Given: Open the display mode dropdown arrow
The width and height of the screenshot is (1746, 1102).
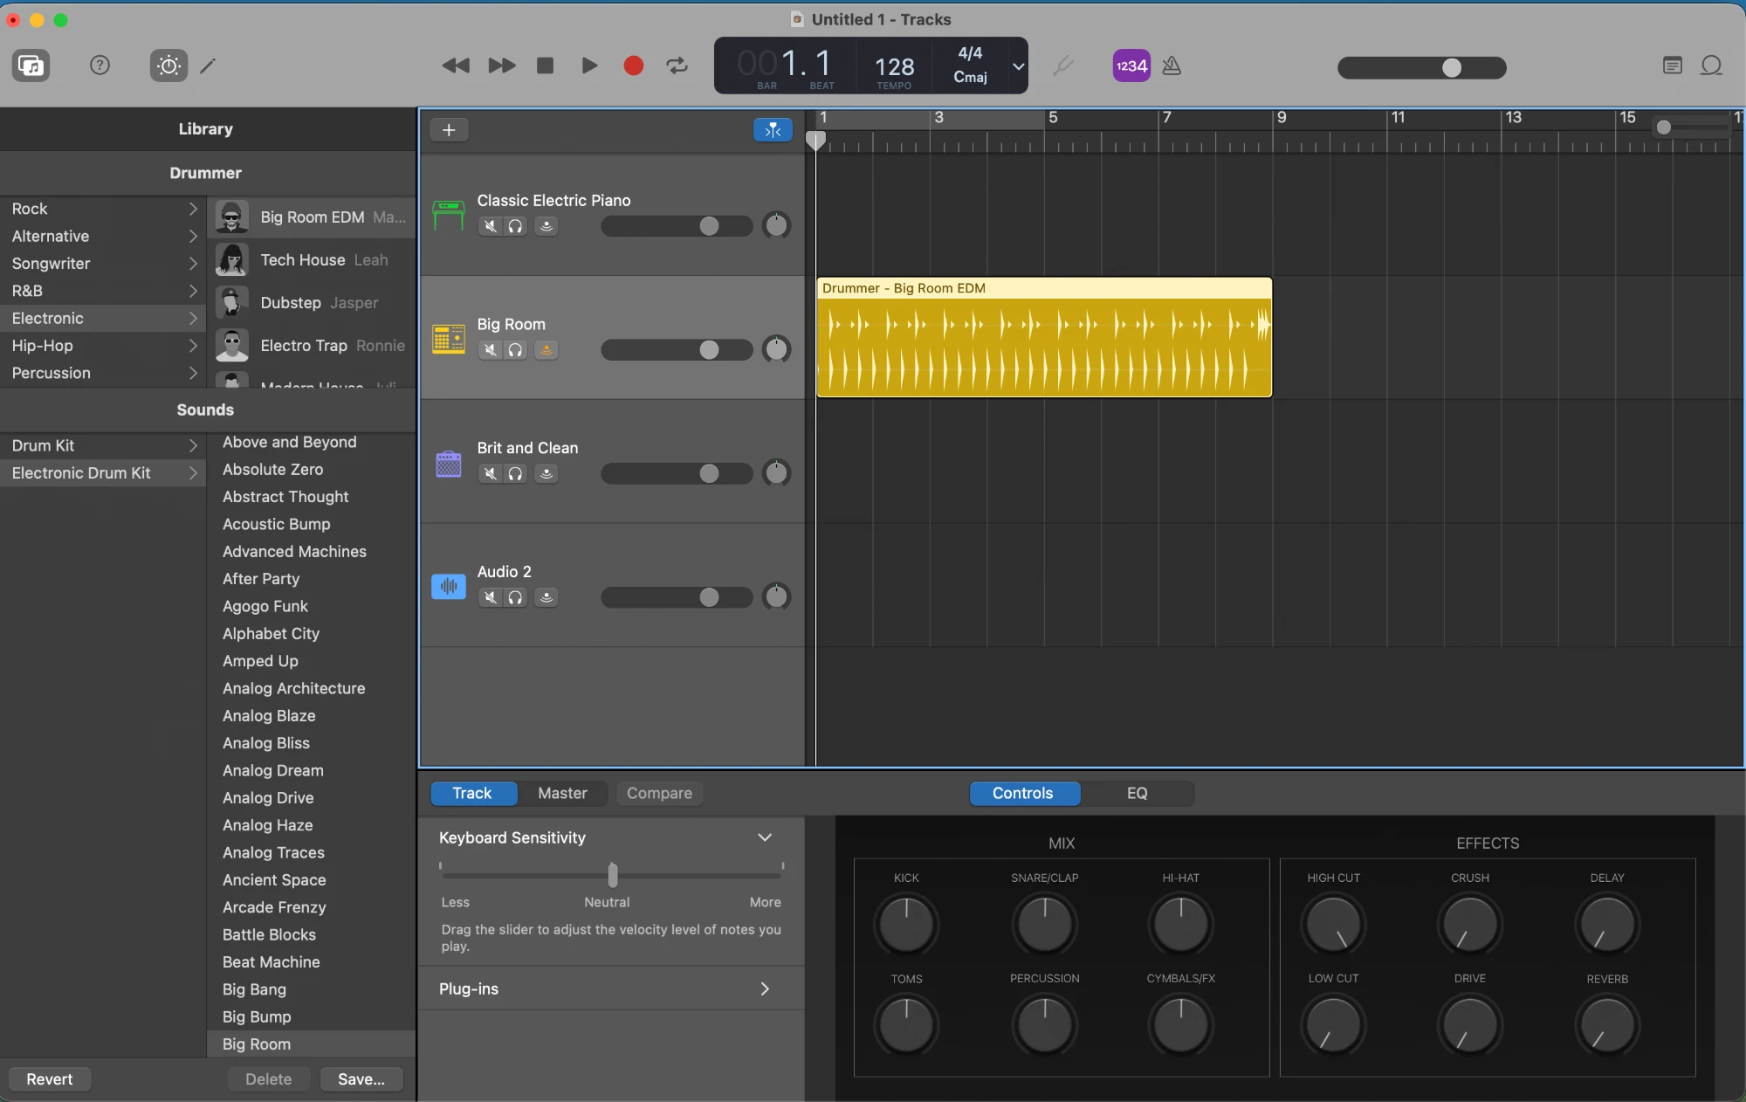Looking at the screenshot, I should coord(1018,65).
